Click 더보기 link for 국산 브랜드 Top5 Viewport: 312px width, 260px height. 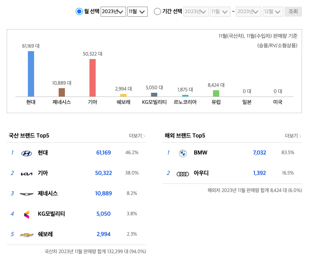click(137, 136)
